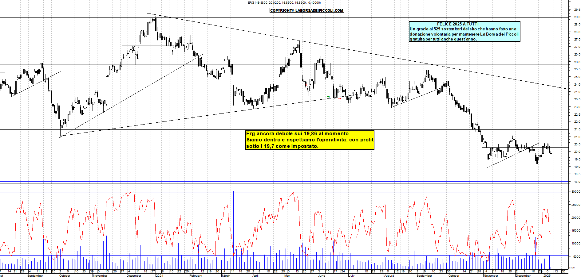The image size is (581, 277).
Task: Click the 21.0 price axis label
Action: (x=577, y=137)
